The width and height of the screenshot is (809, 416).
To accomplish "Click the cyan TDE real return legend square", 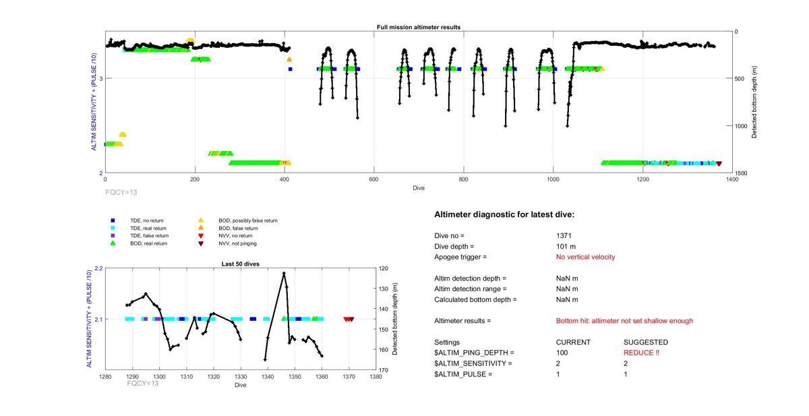I will pyautogui.click(x=113, y=228).
